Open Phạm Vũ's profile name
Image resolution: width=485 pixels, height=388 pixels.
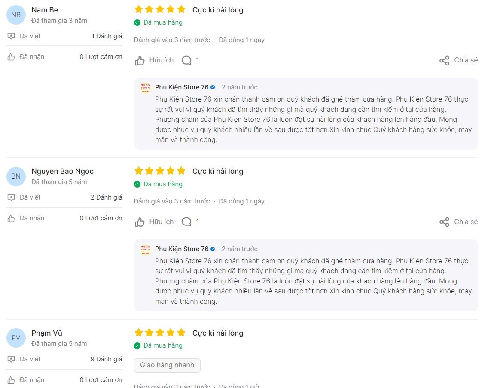point(47,333)
